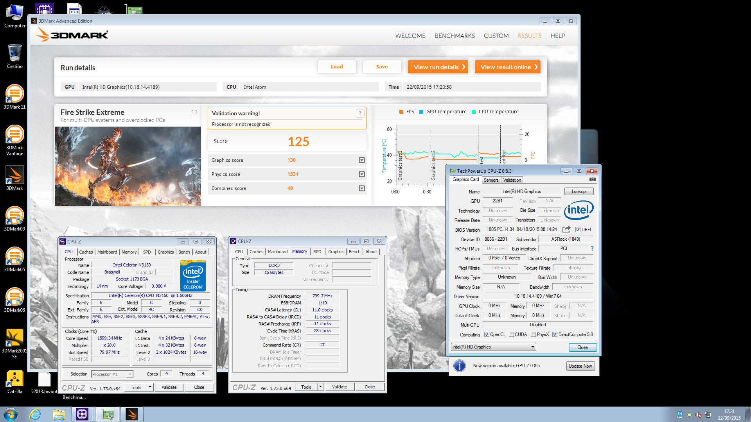This screenshot has height=422, width=751.
Task: Open the Tools dropdown arrow in left CPU-Z
Action: [x=150, y=387]
